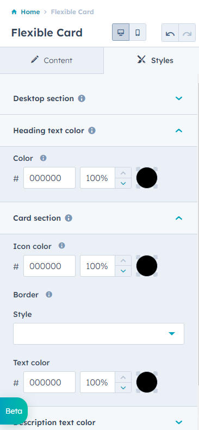Click the Heading color hex input field
Image resolution: width=199 pixels, height=430 pixels.
coord(49,178)
